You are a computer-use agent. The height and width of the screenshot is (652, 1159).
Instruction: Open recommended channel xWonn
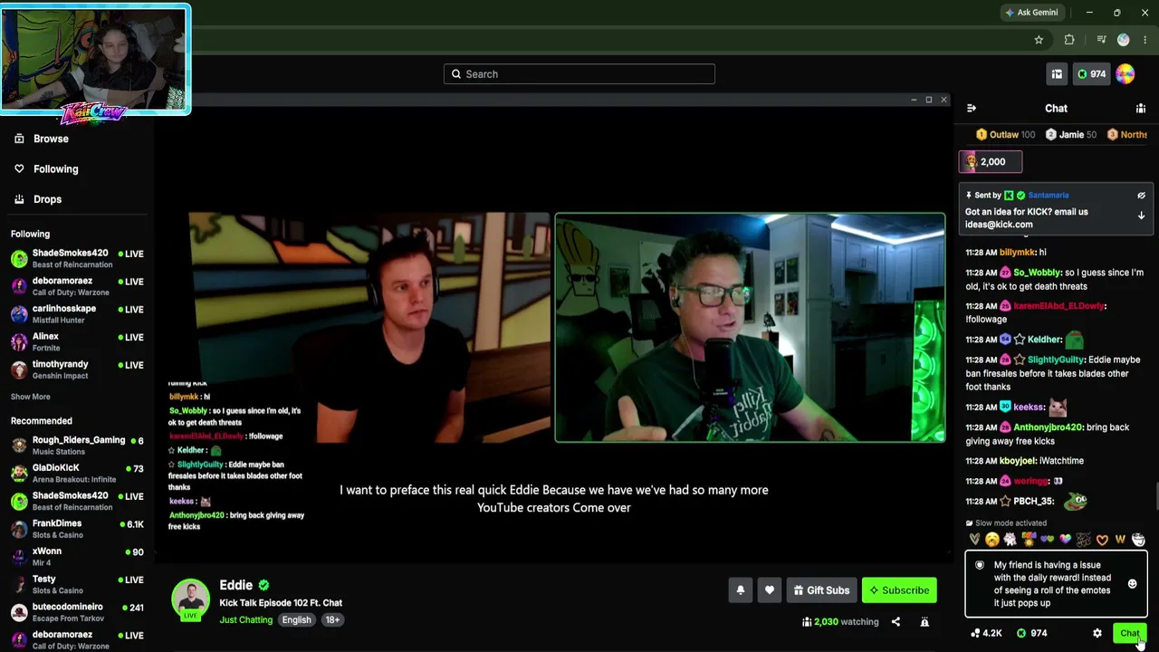(x=77, y=557)
